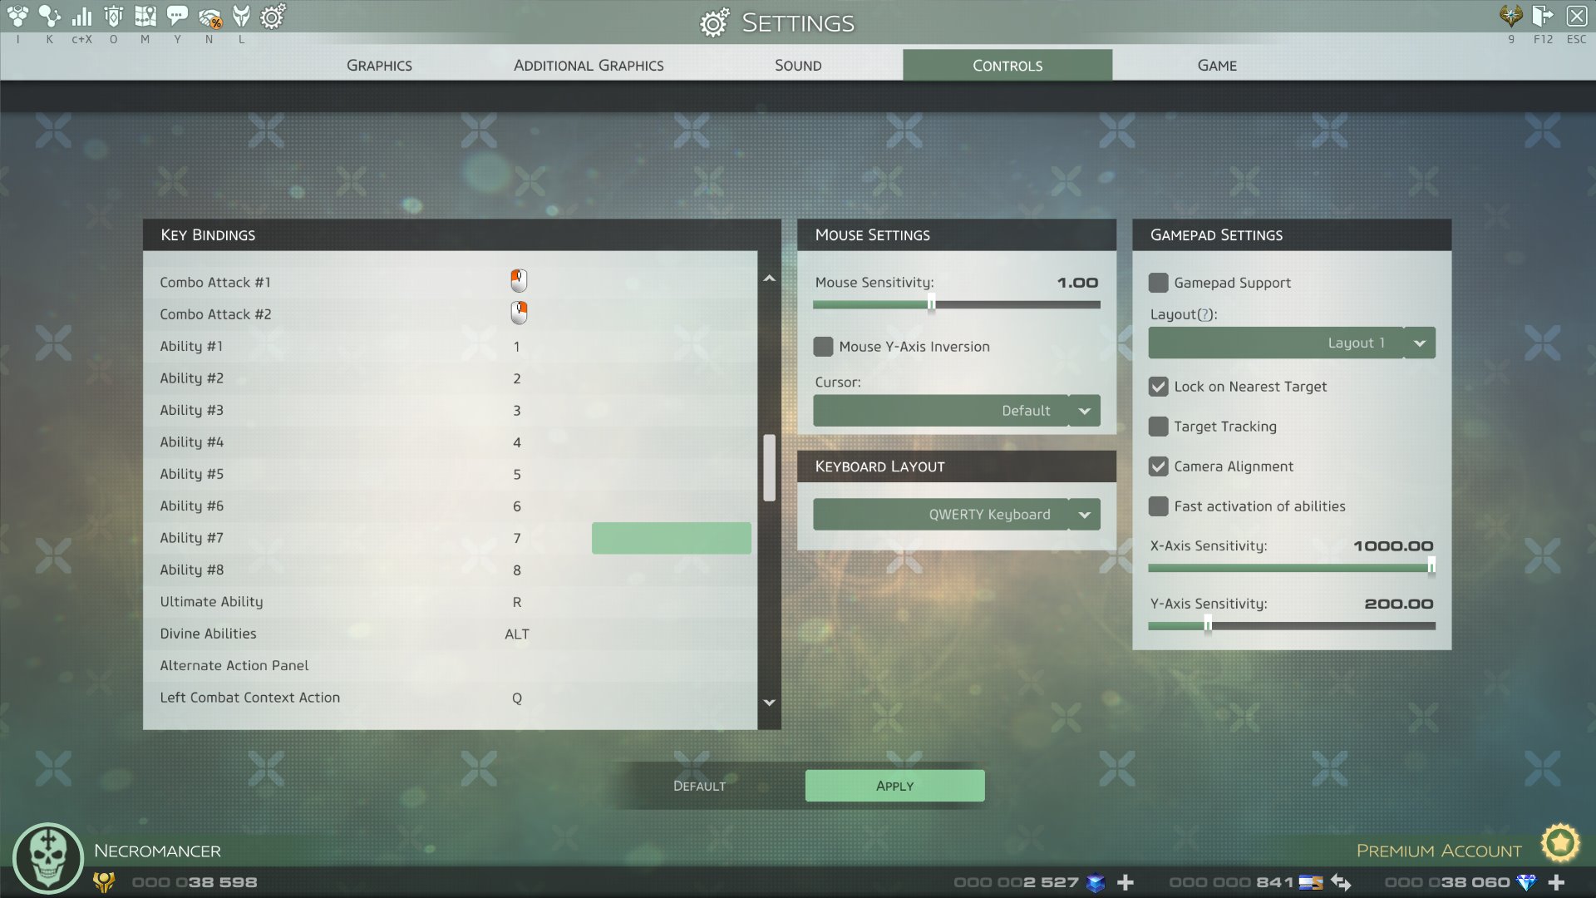The image size is (1596, 898).
Task: Click the gear settings icon in top toolbar
Action: pos(273,15)
